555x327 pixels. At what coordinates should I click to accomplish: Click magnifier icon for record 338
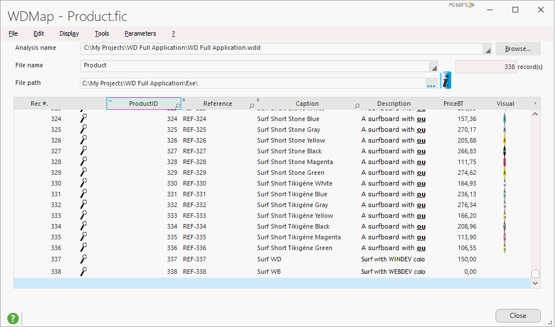[x=84, y=271]
